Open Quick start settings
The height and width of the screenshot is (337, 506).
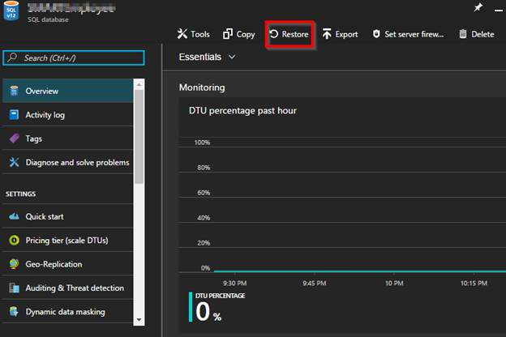pos(44,217)
